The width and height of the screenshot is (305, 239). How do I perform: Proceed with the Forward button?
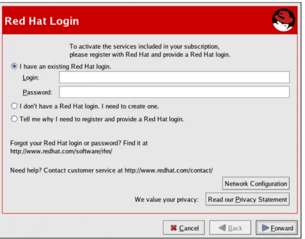click(277, 228)
